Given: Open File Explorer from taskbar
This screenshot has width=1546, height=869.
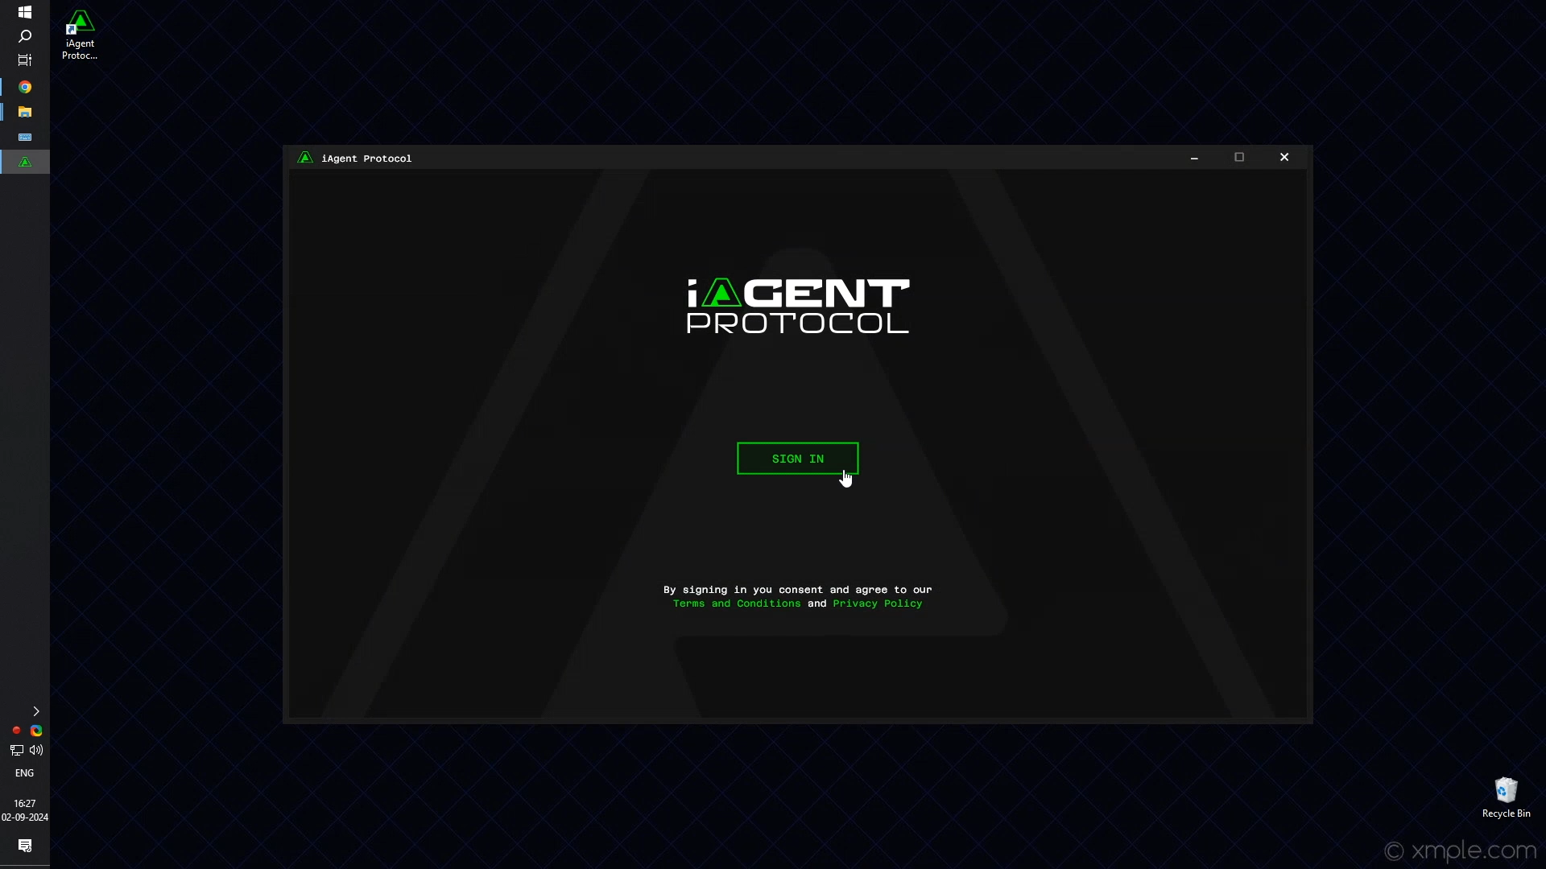Looking at the screenshot, I should coord(25,112).
